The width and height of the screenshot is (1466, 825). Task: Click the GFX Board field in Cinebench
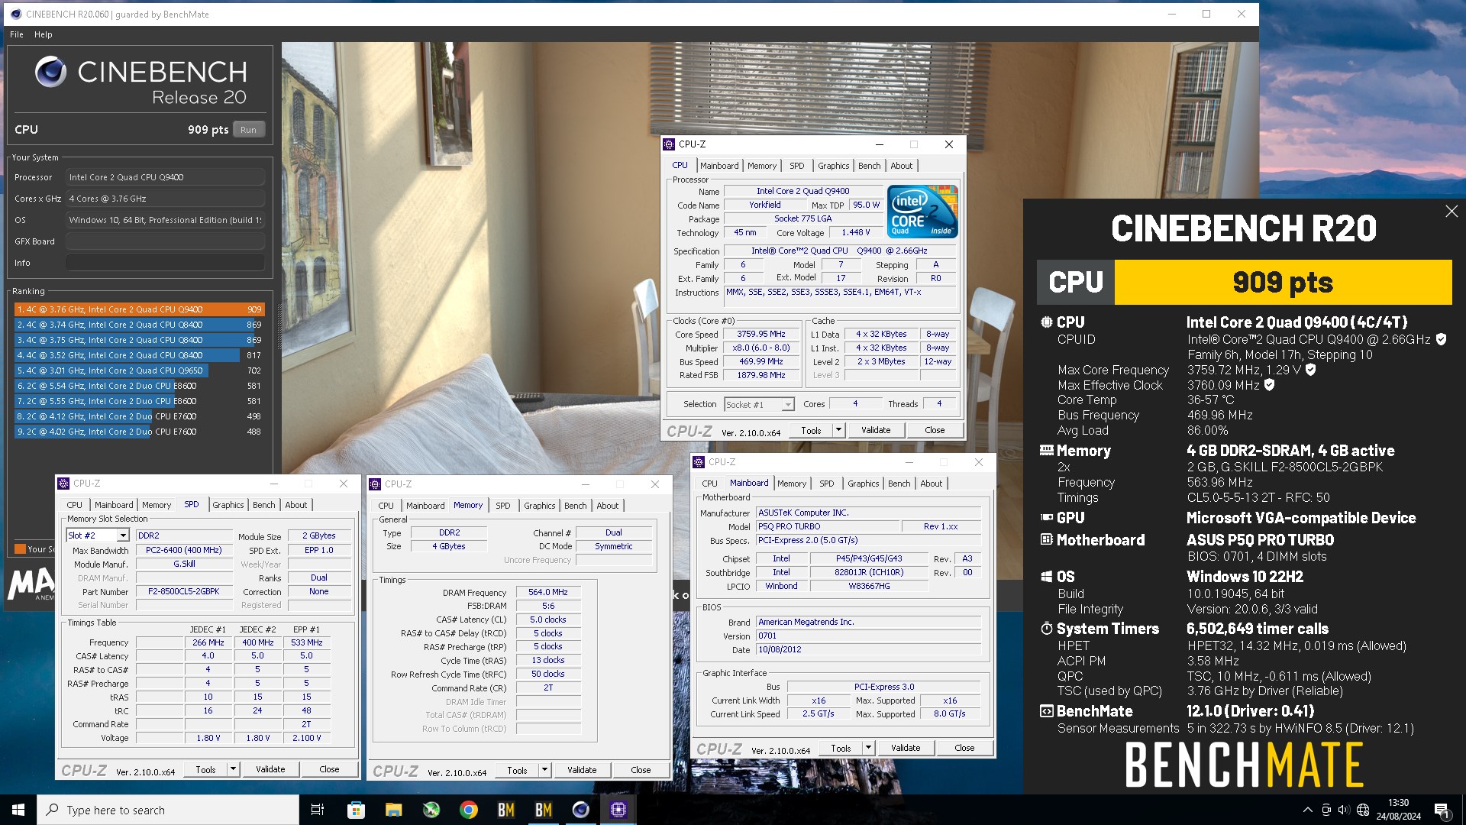pyautogui.click(x=165, y=241)
